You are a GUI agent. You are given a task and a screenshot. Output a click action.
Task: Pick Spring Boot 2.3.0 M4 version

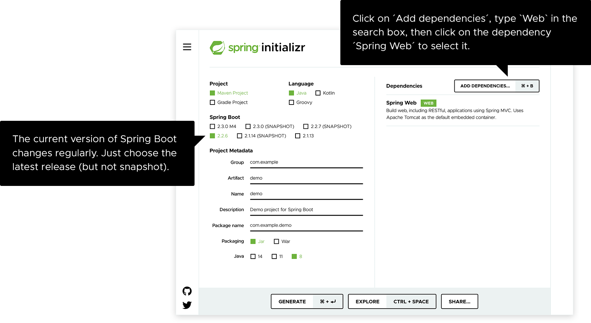pyautogui.click(x=212, y=126)
